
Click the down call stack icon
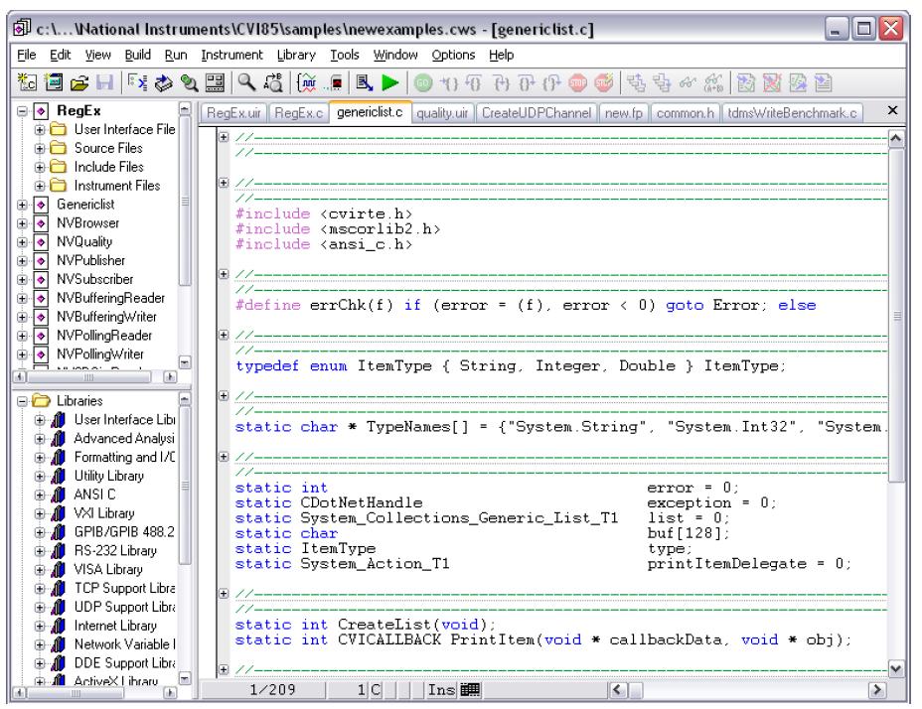[x=662, y=82]
